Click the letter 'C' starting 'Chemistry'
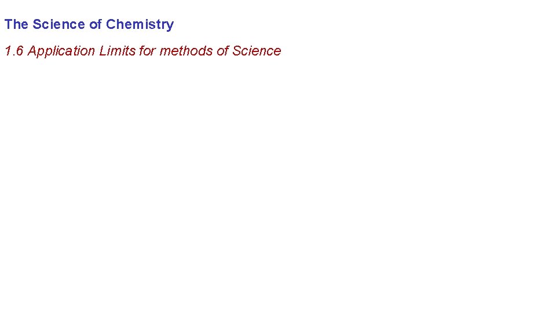Screen dimensions: 556x312 pos(111,24)
